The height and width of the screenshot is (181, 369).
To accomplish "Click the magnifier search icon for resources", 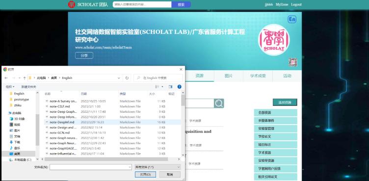I will (x=219, y=103).
